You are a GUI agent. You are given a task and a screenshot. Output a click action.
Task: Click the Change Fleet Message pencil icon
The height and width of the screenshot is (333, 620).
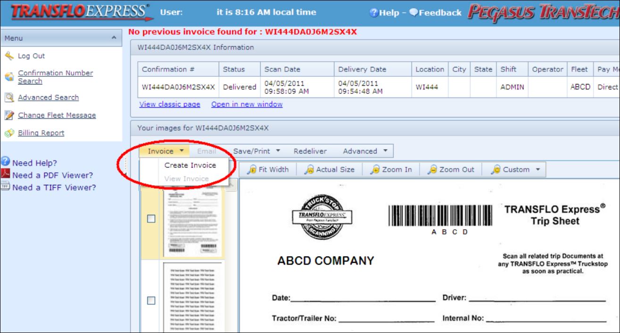8,116
